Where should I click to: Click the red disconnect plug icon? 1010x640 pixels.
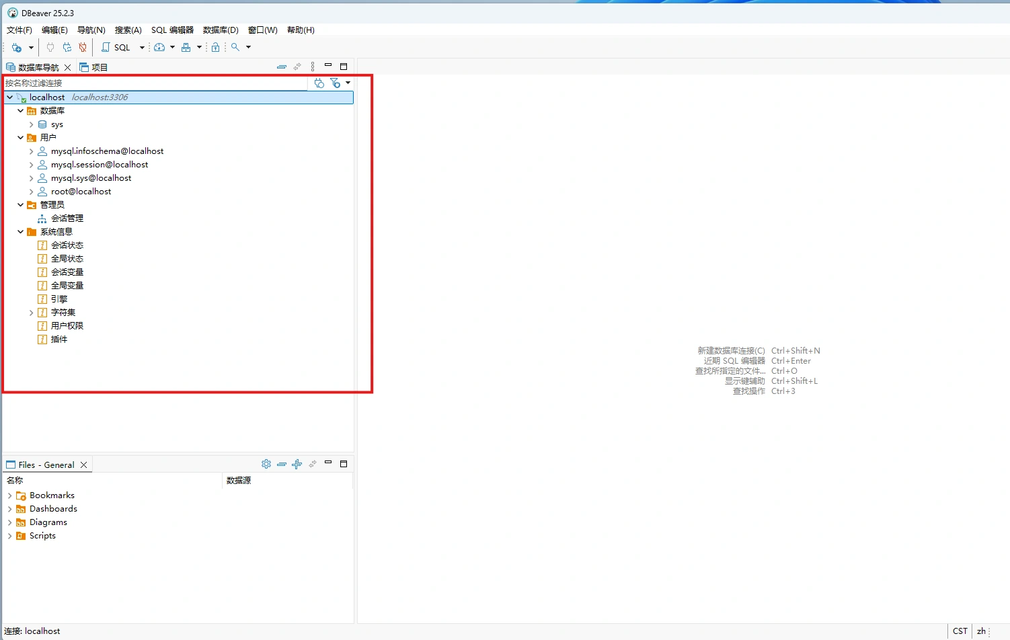(x=83, y=47)
